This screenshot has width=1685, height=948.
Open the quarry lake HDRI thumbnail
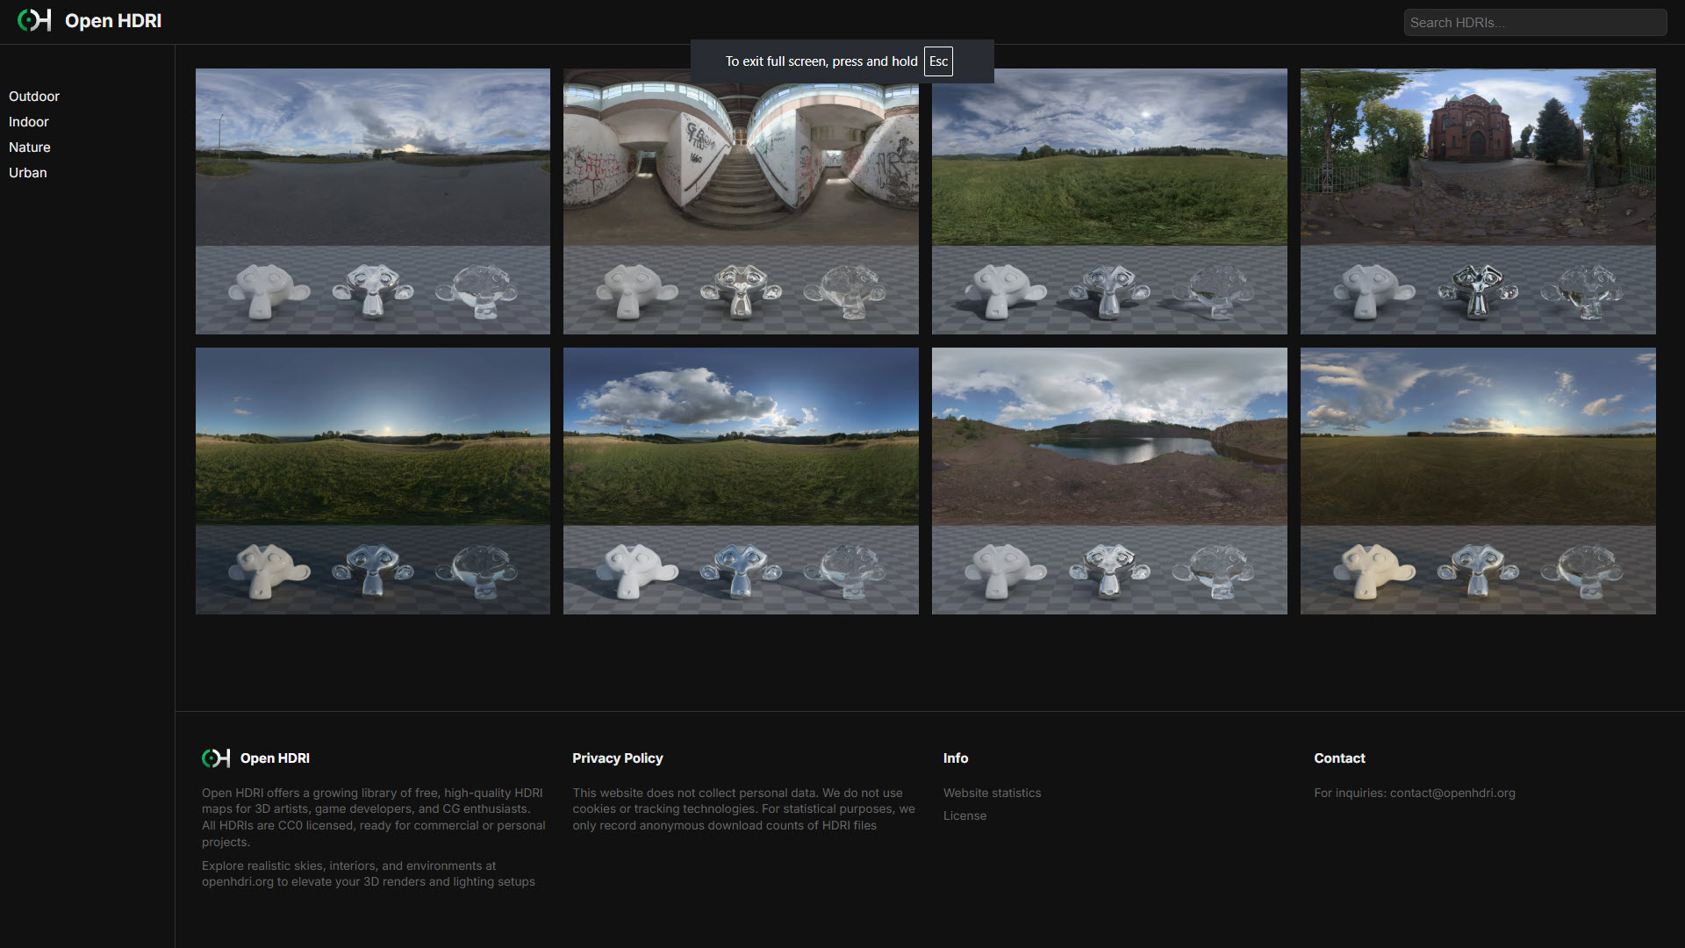click(x=1109, y=481)
